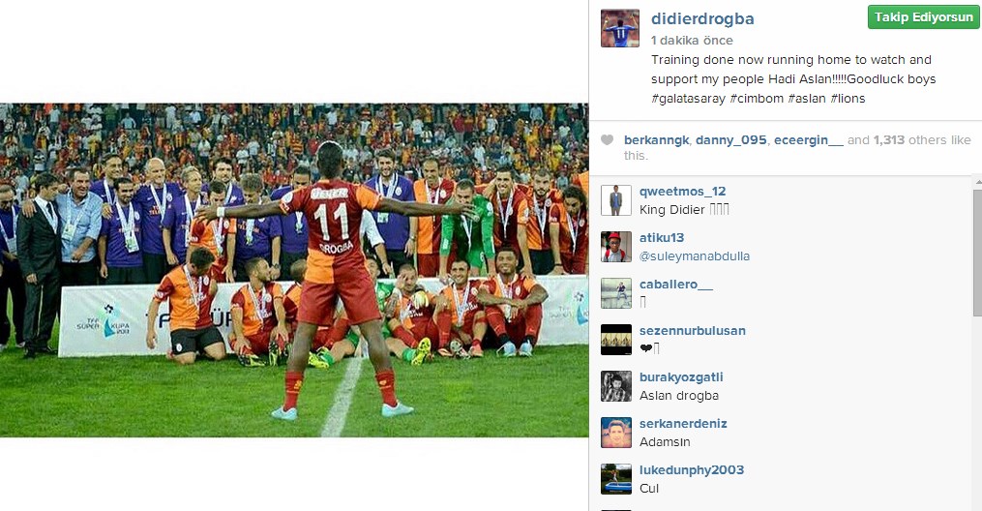Open berkanngk liker profile link
The height and width of the screenshot is (511, 982).
tap(656, 140)
